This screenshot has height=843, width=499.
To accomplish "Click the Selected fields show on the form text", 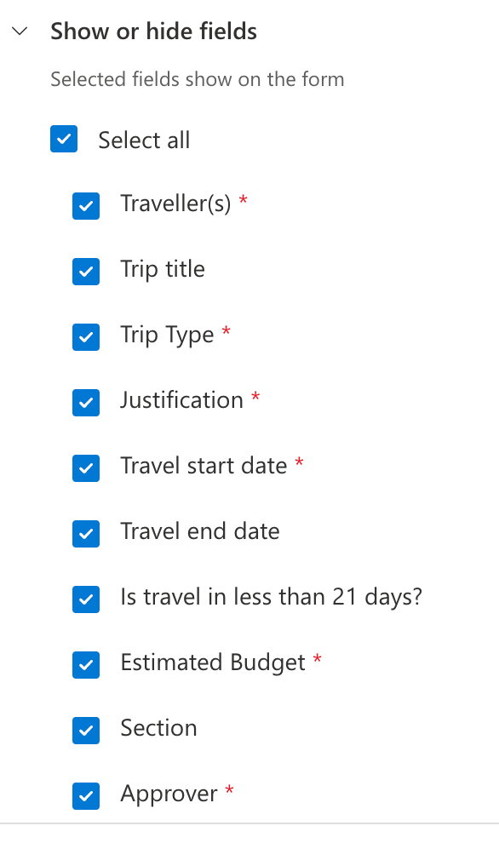I will (x=198, y=79).
